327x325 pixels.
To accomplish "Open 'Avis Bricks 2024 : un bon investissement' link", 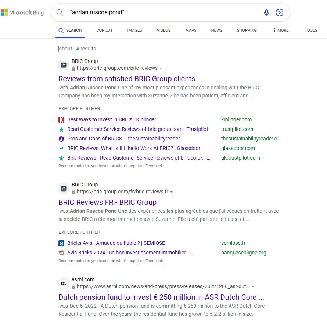I will click(x=130, y=253).
